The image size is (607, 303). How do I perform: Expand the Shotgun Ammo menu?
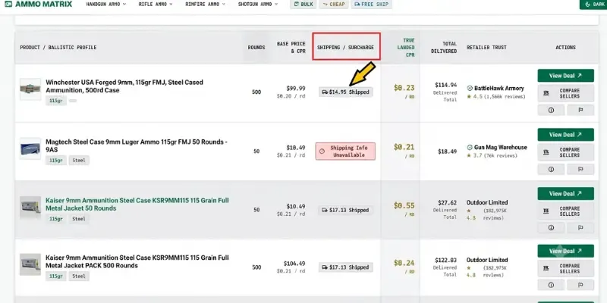point(258,5)
